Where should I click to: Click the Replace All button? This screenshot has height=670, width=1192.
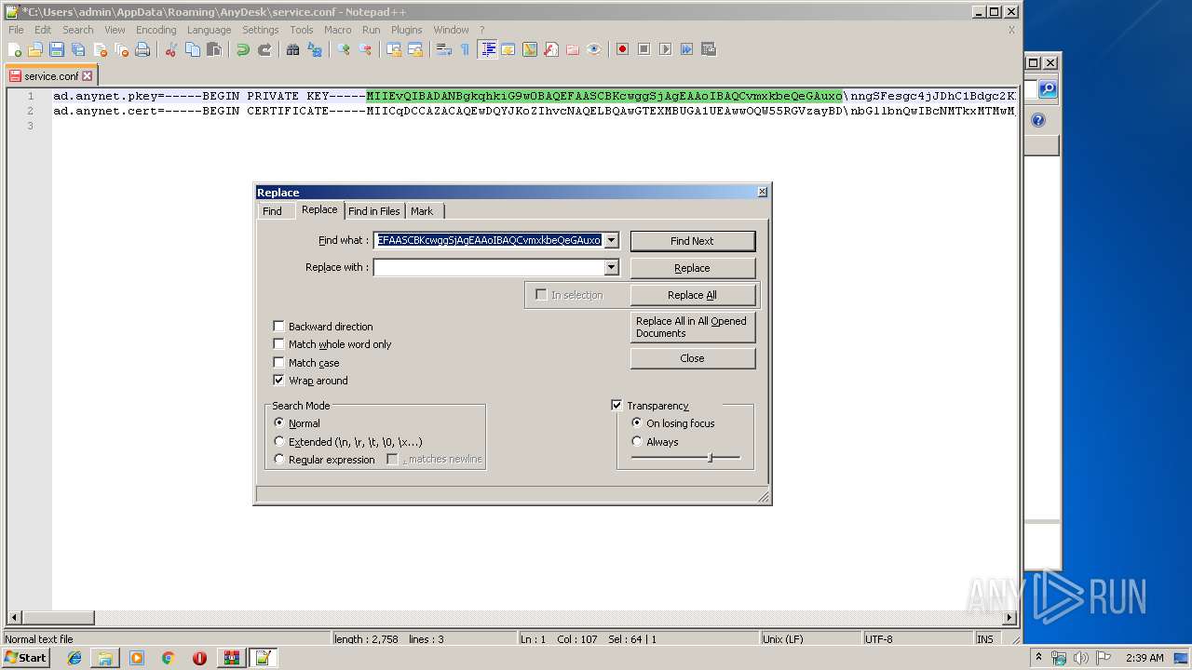(692, 295)
